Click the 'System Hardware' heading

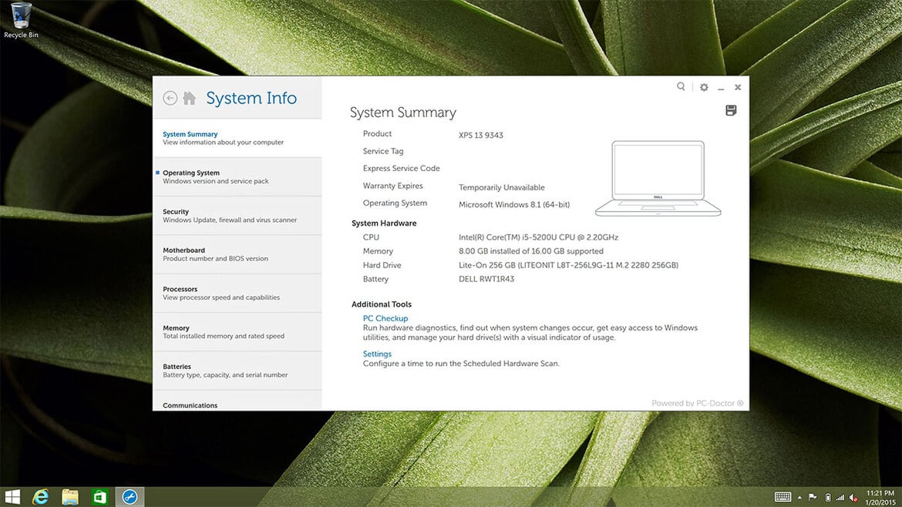[384, 223]
